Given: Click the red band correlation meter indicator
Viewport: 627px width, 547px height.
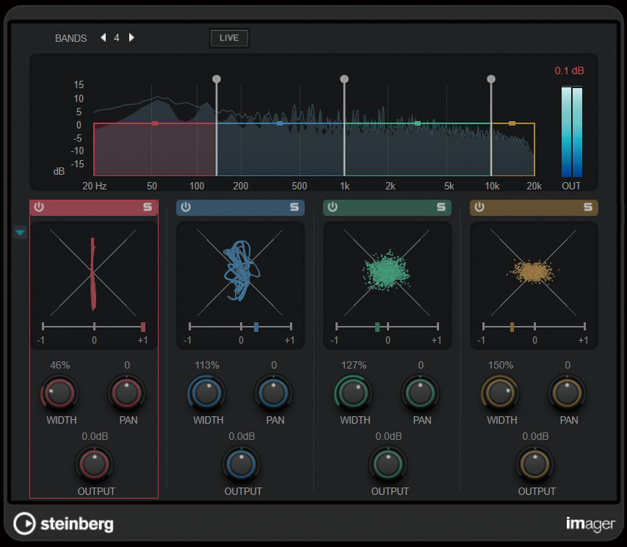Looking at the screenshot, I should [142, 327].
